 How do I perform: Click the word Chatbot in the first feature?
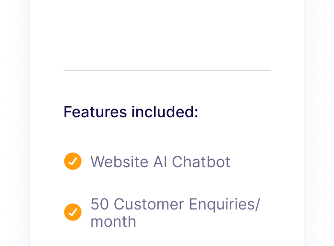pyautogui.click(x=201, y=162)
